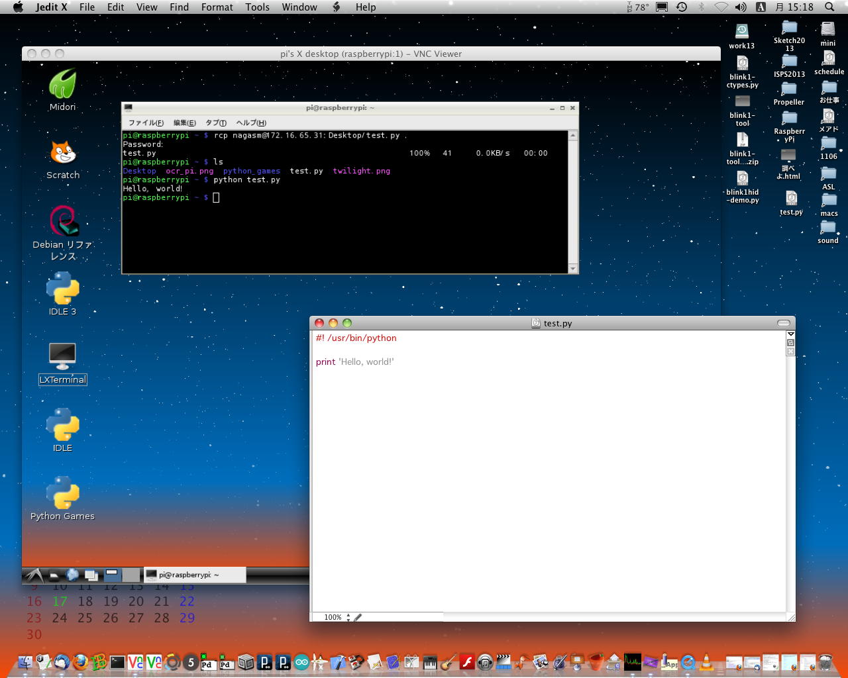Open the 100% zoom stepper in Jedit

point(348,617)
